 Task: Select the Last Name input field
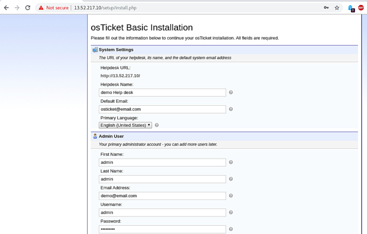coord(162,179)
